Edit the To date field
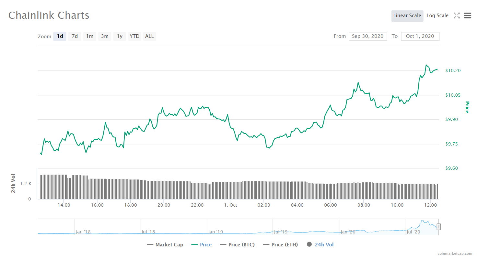The width and height of the screenshot is (477, 259). (x=420, y=36)
